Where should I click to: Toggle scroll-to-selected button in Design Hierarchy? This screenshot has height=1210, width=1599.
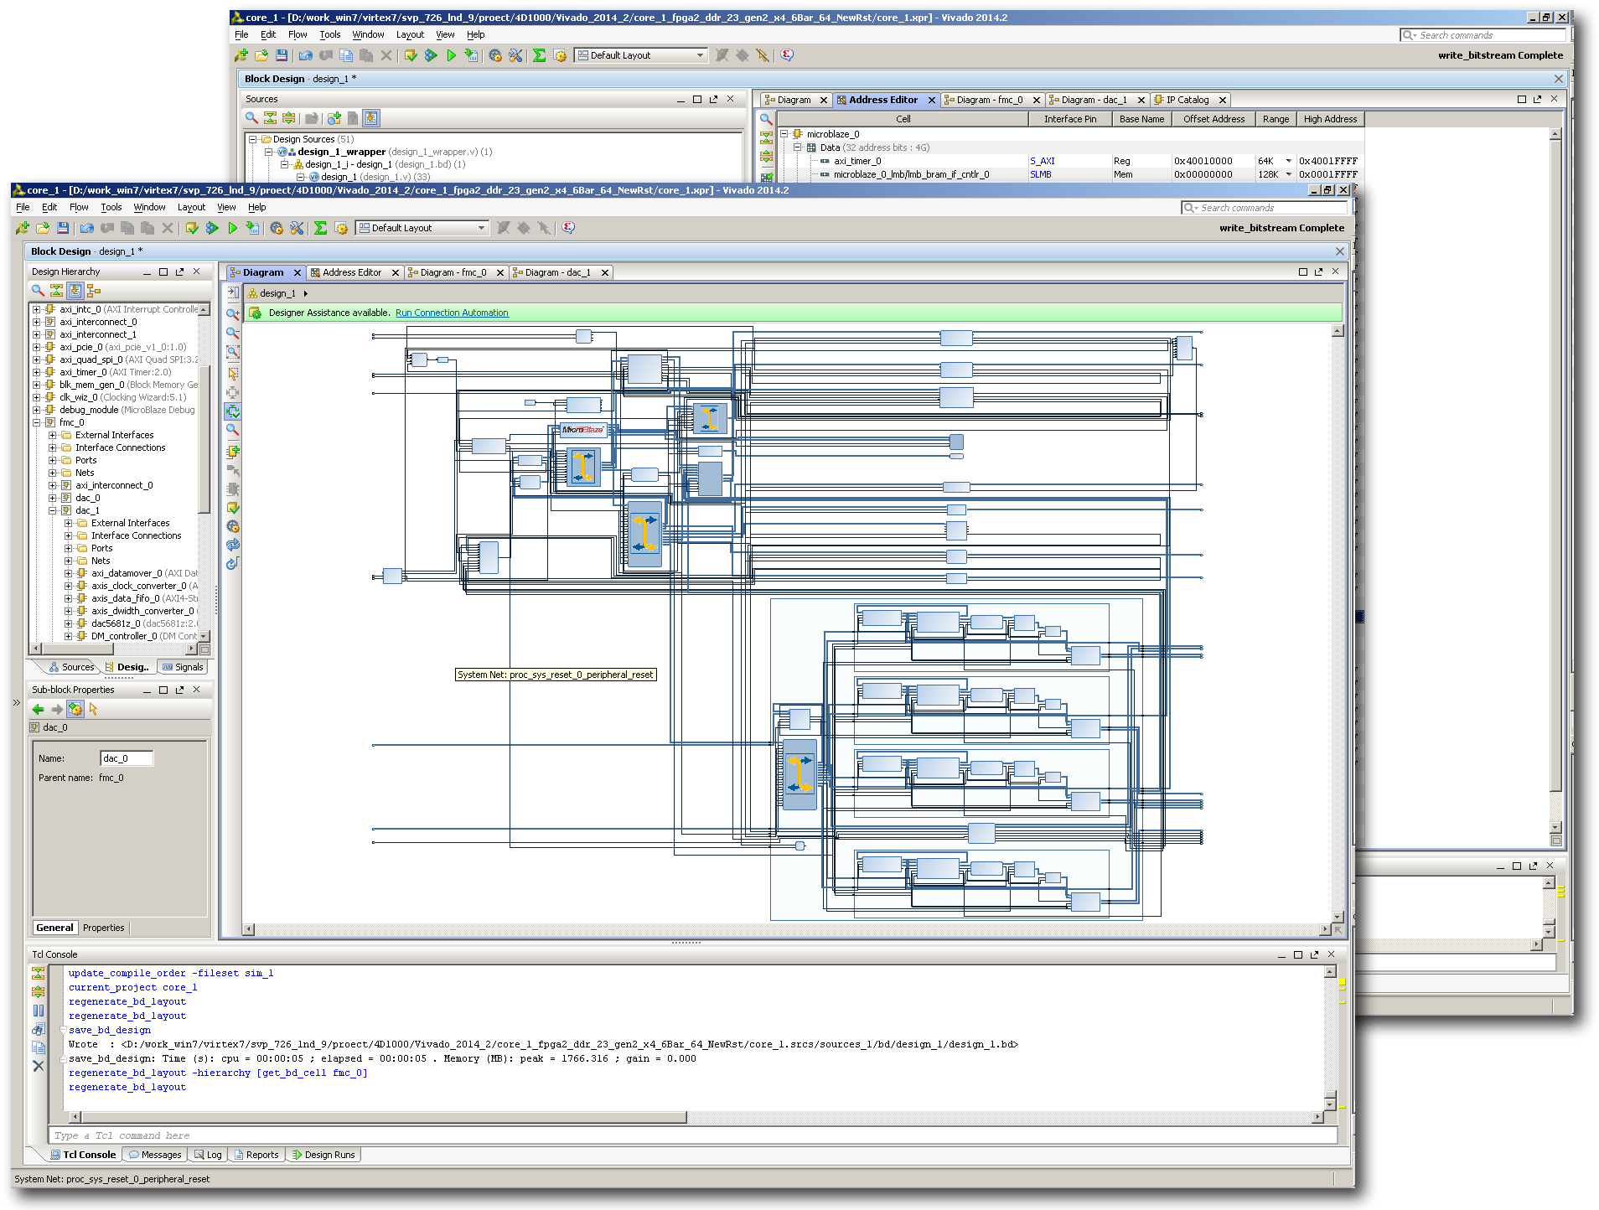75,291
